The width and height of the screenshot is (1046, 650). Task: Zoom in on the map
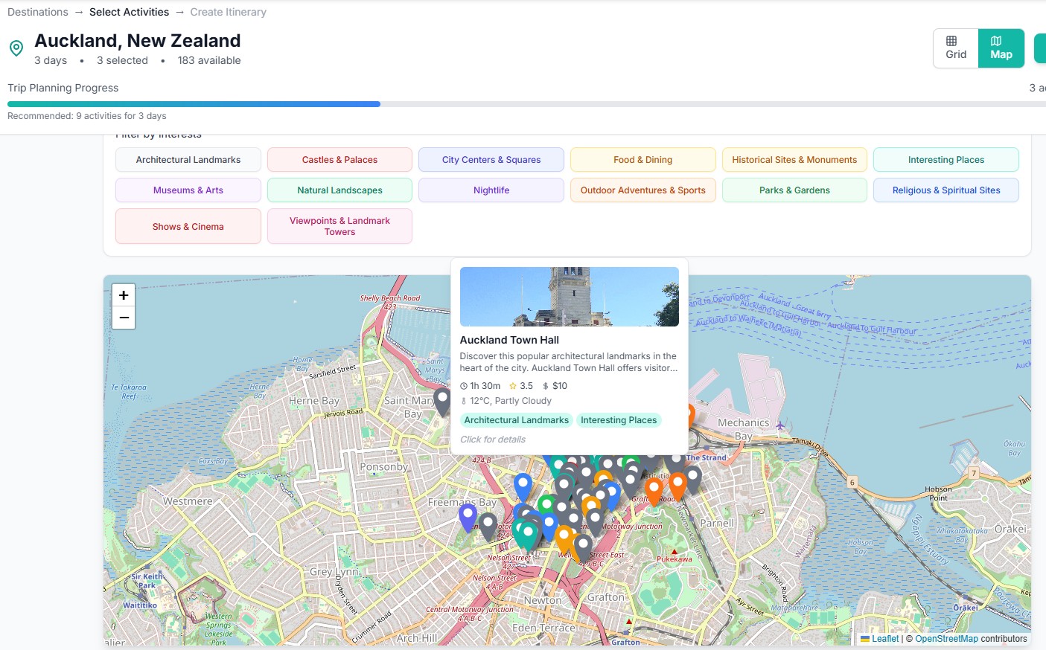pos(124,295)
